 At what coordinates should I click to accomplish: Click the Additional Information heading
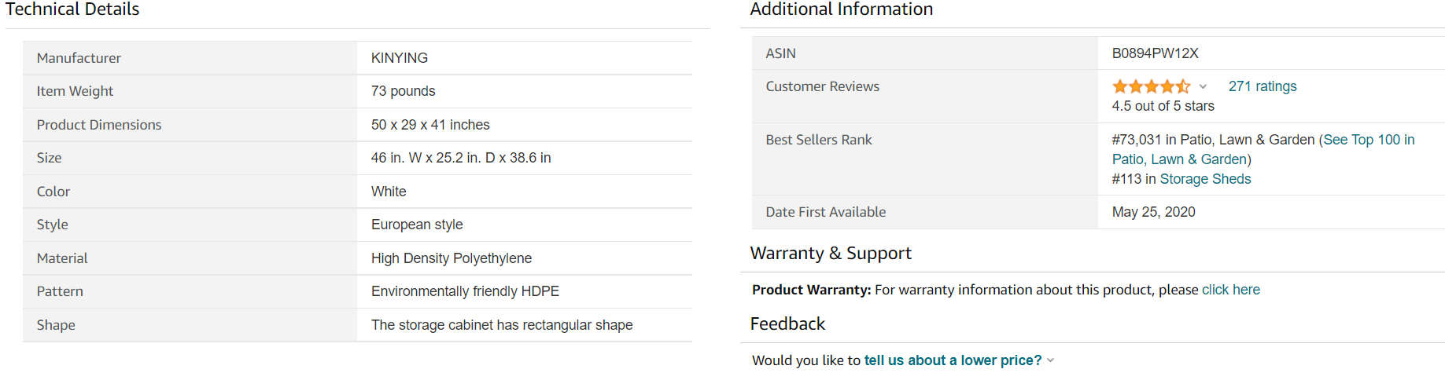click(842, 9)
